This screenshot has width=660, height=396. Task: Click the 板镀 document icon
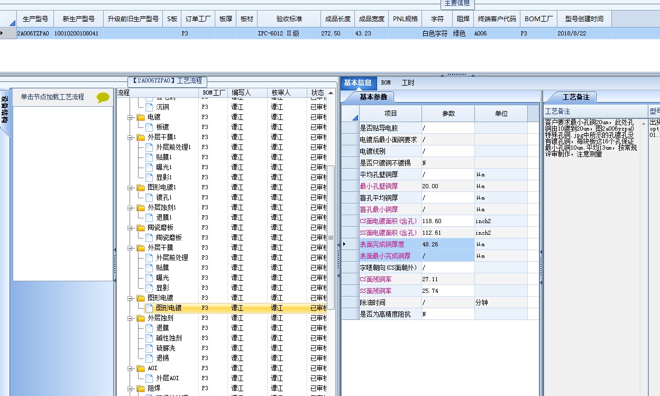(x=149, y=127)
